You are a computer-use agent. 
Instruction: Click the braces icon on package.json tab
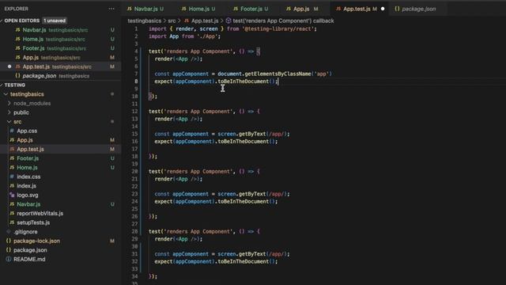point(397,9)
